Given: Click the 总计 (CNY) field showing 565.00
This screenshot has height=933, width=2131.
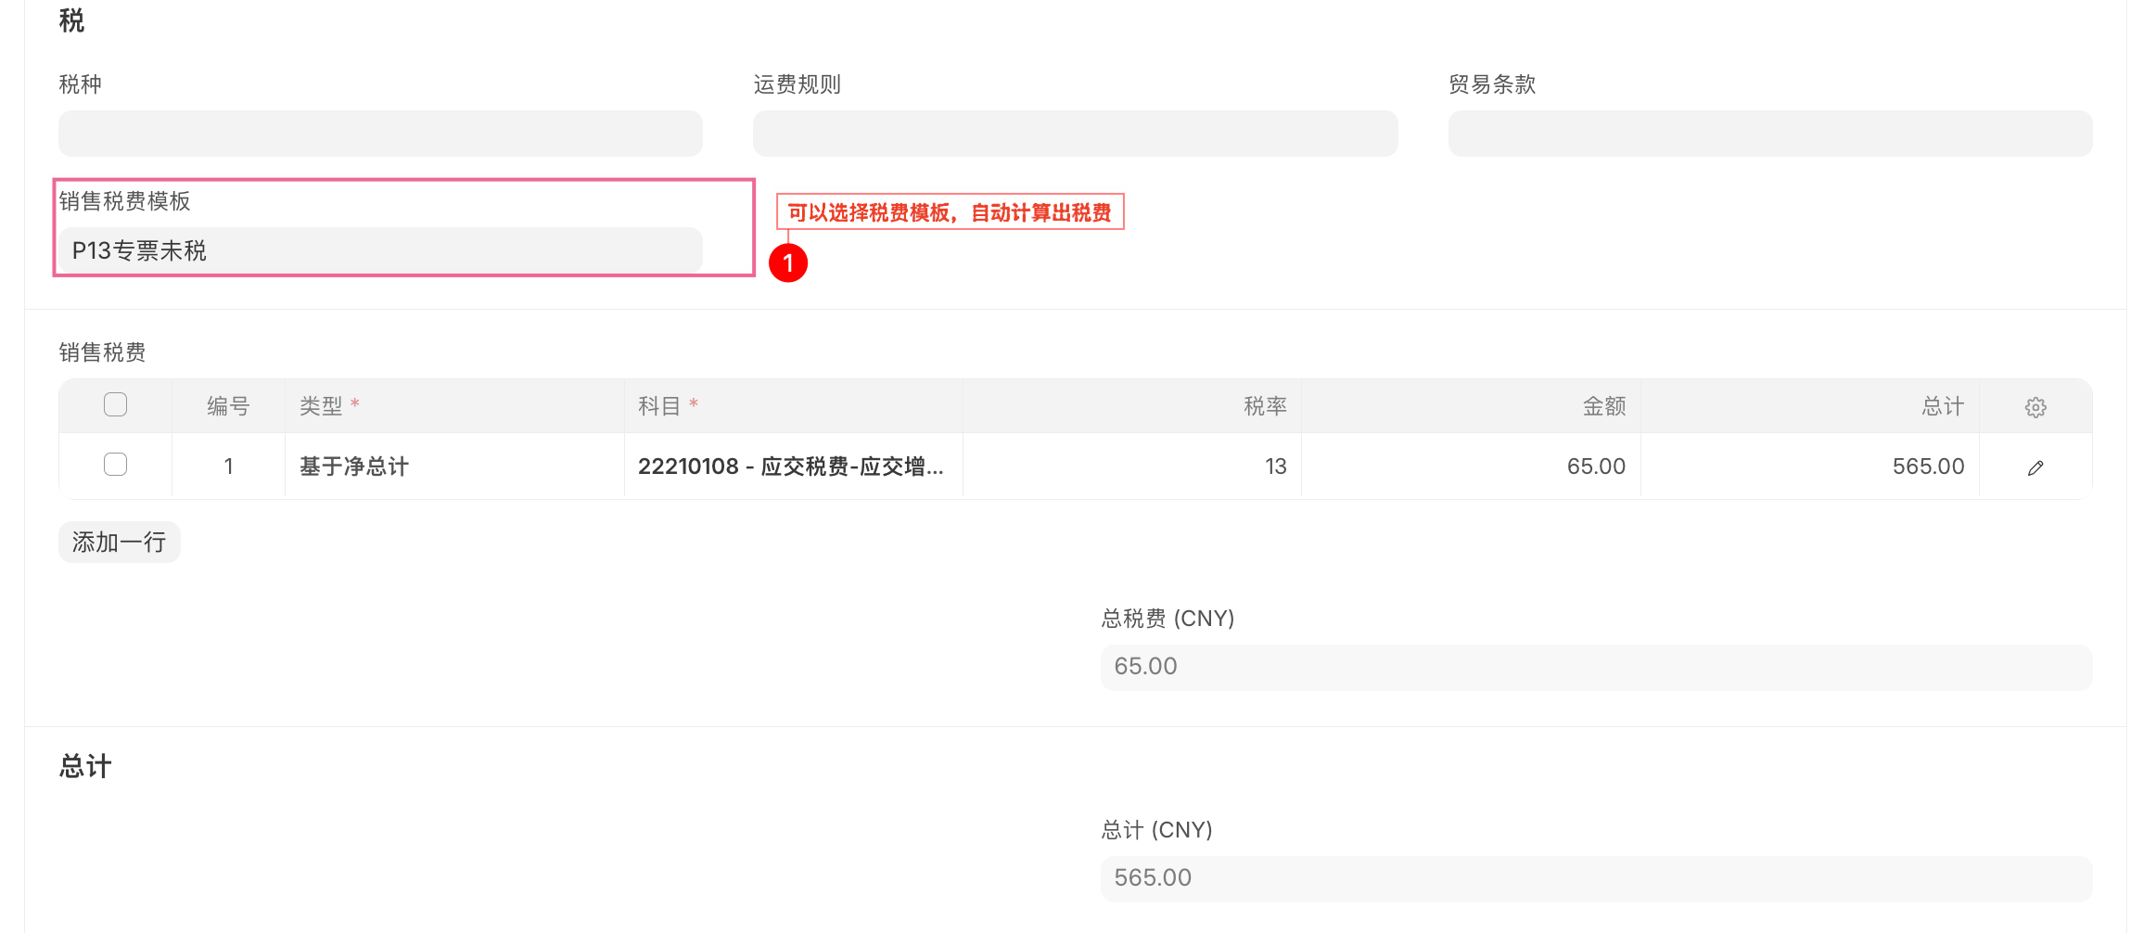Looking at the screenshot, I should click(1595, 878).
